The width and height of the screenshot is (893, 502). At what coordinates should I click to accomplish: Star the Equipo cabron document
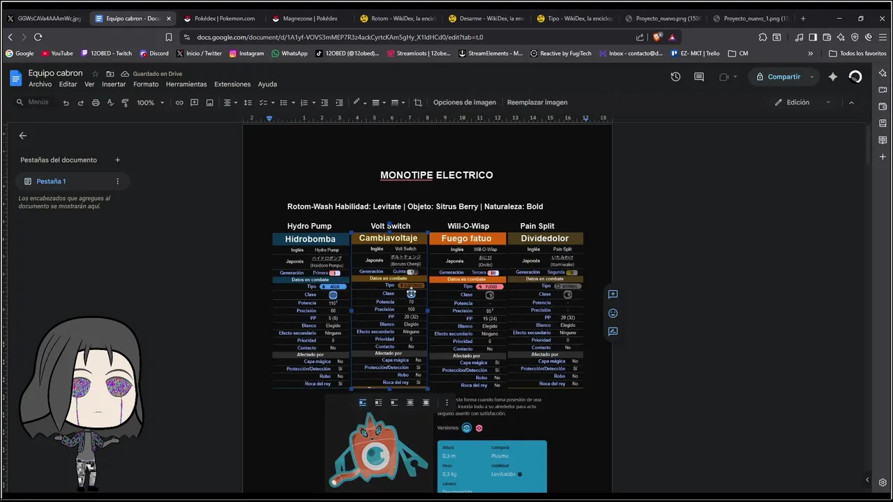tap(96, 74)
